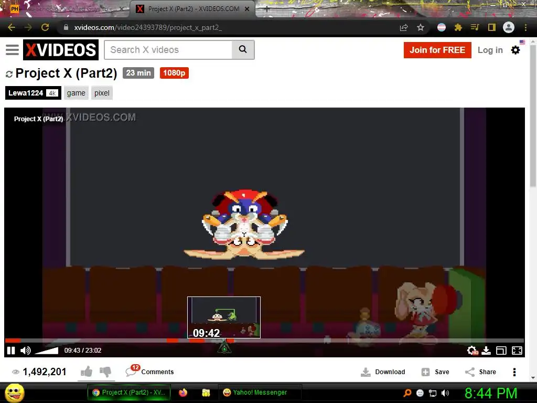Go back using the browser back arrow
Viewport: 537px width, 403px height.
(x=12, y=27)
